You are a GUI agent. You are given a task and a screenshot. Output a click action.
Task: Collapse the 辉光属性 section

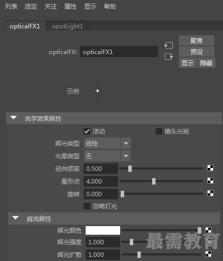coord(15,218)
